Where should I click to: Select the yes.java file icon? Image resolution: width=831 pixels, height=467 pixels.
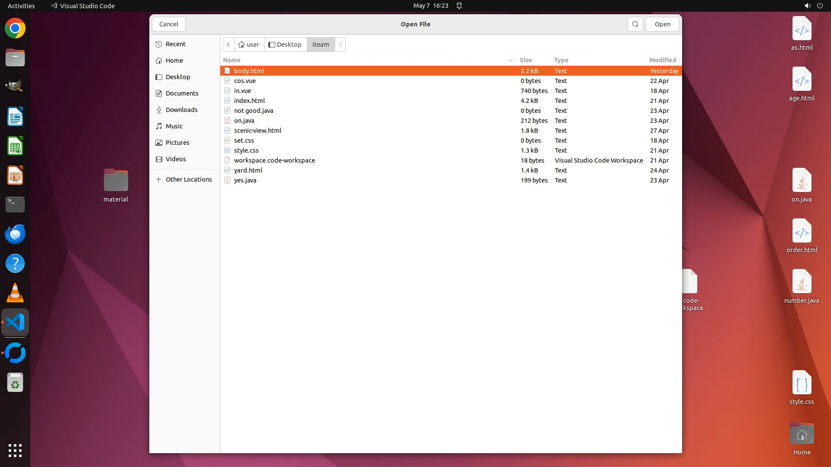click(227, 180)
